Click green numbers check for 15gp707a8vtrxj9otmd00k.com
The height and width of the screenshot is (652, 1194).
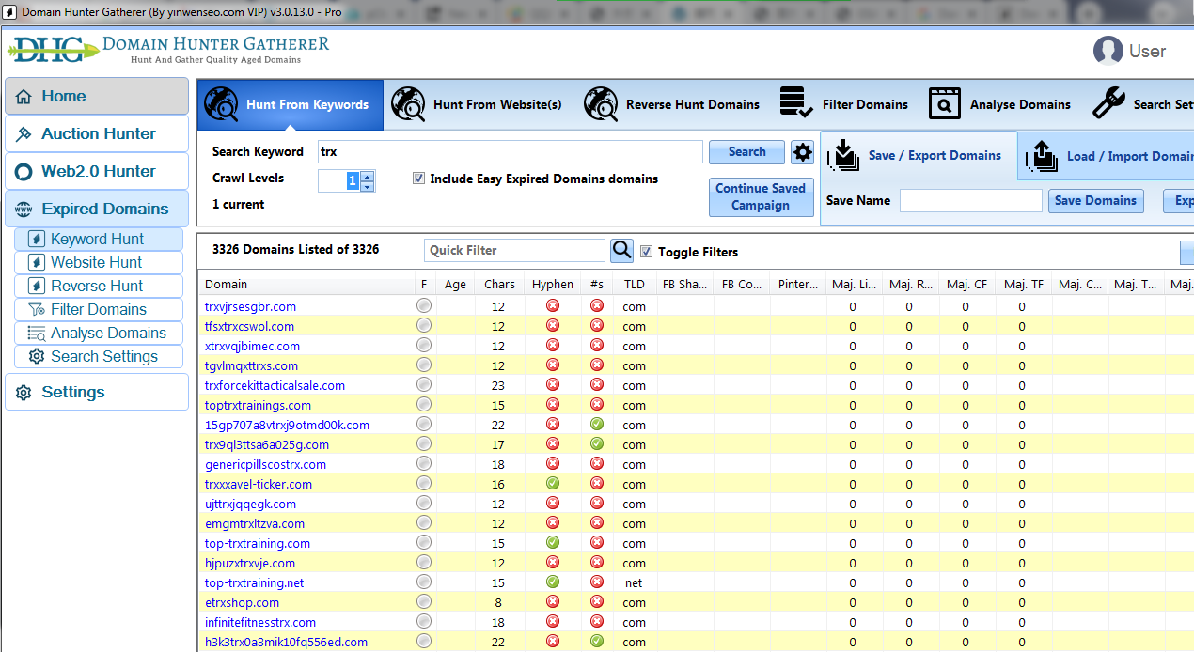point(596,424)
